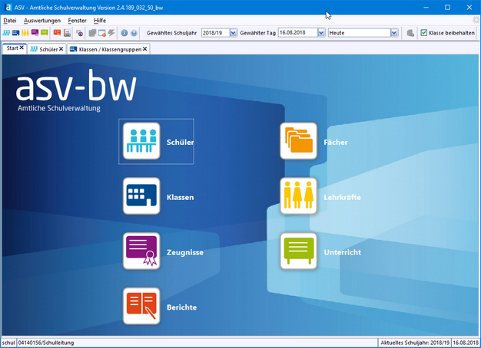Viewport: 481px width, 348px height.
Task: Open the Schüler module tile
Action: [141, 142]
